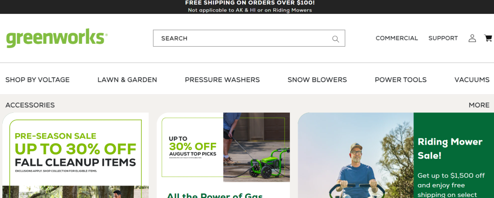
Task: Focus the SEARCH input field
Action: [249, 38]
